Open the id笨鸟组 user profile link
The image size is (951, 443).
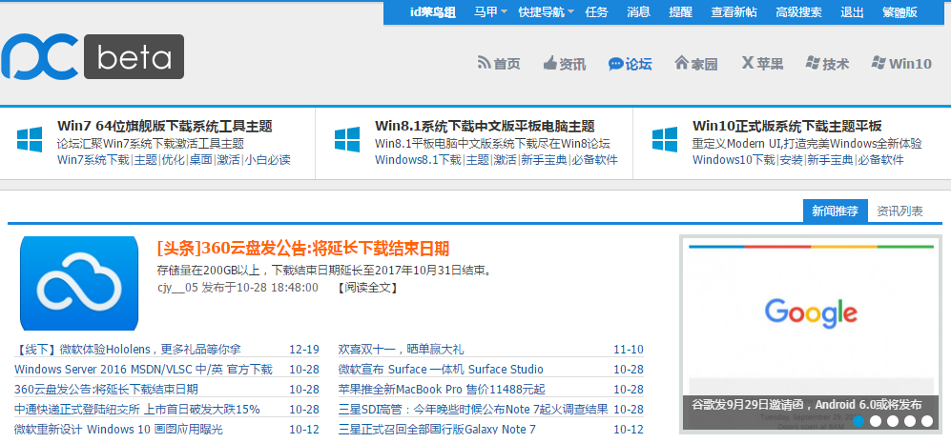(x=433, y=12)
